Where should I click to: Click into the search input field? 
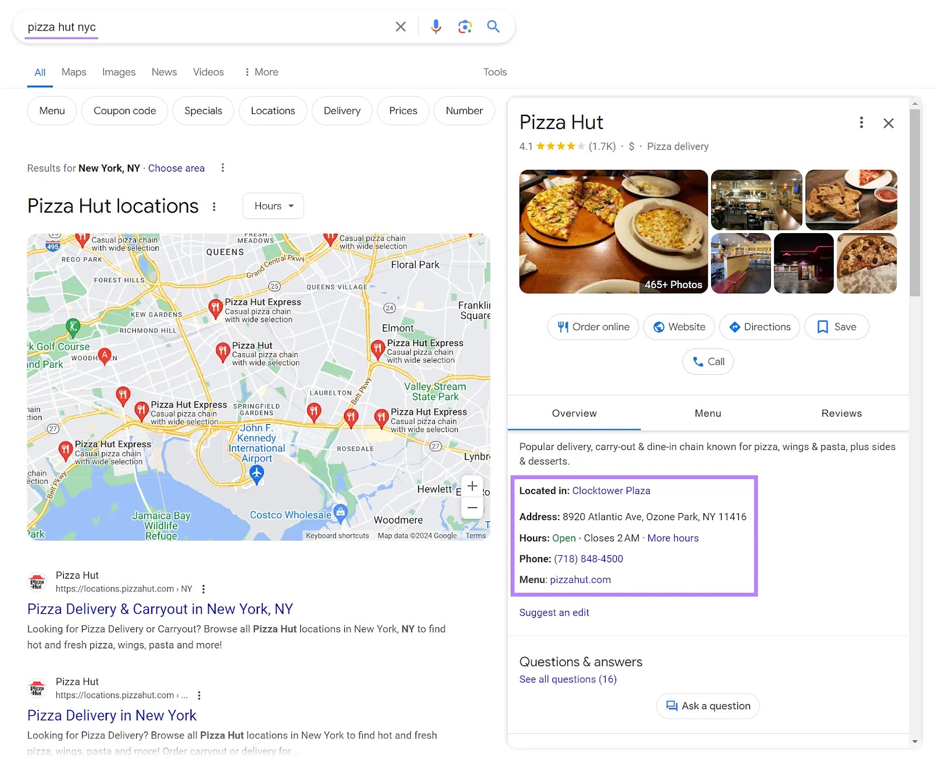tap(205, 27)
